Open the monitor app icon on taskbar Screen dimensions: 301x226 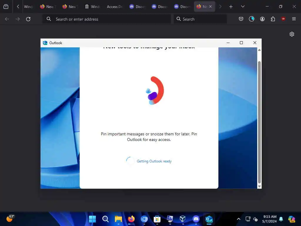tap(170, 219)
